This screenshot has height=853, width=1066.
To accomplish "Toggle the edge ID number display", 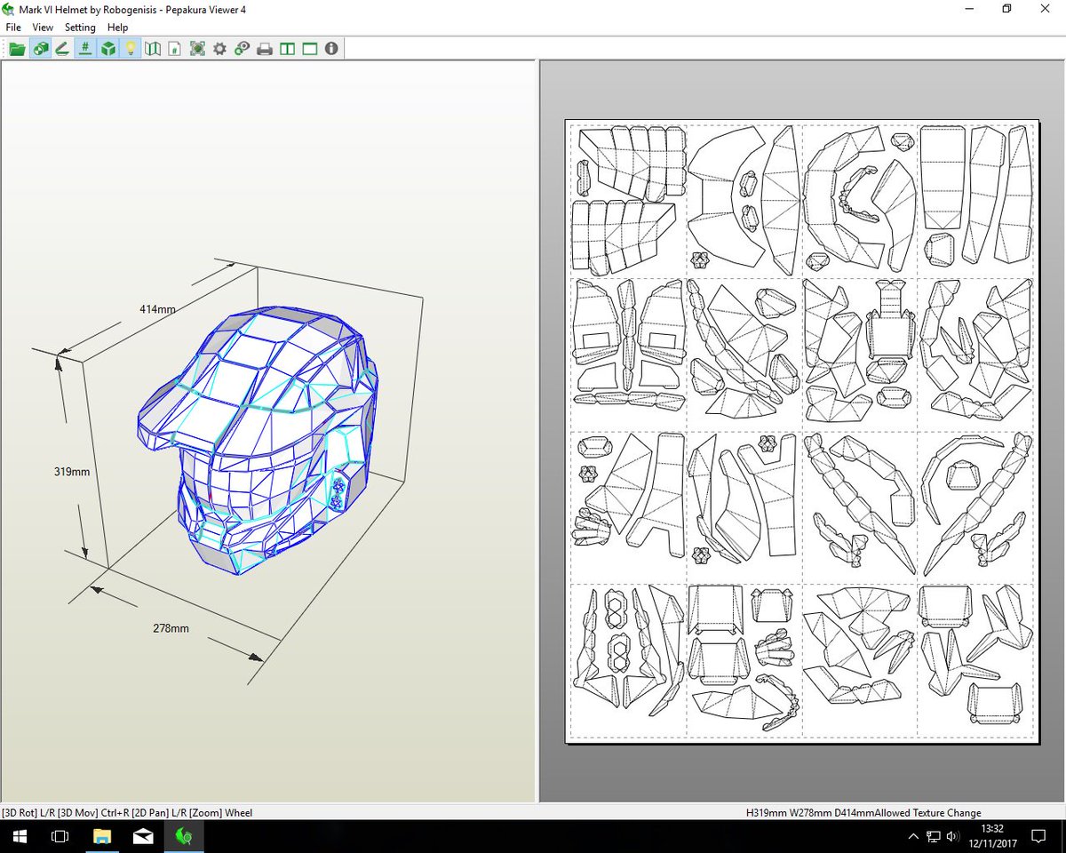I will [x=85, y=49].
